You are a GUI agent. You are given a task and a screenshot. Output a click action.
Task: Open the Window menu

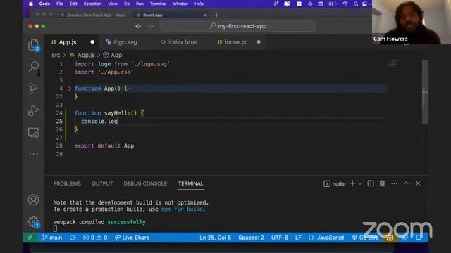click(x=180, y=4)
